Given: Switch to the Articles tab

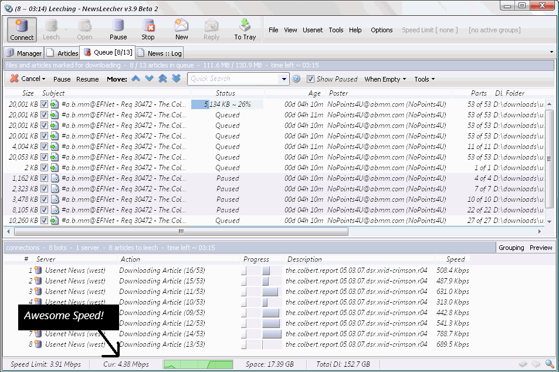Looking at the screenshot, I should click(x=63, y=53).
